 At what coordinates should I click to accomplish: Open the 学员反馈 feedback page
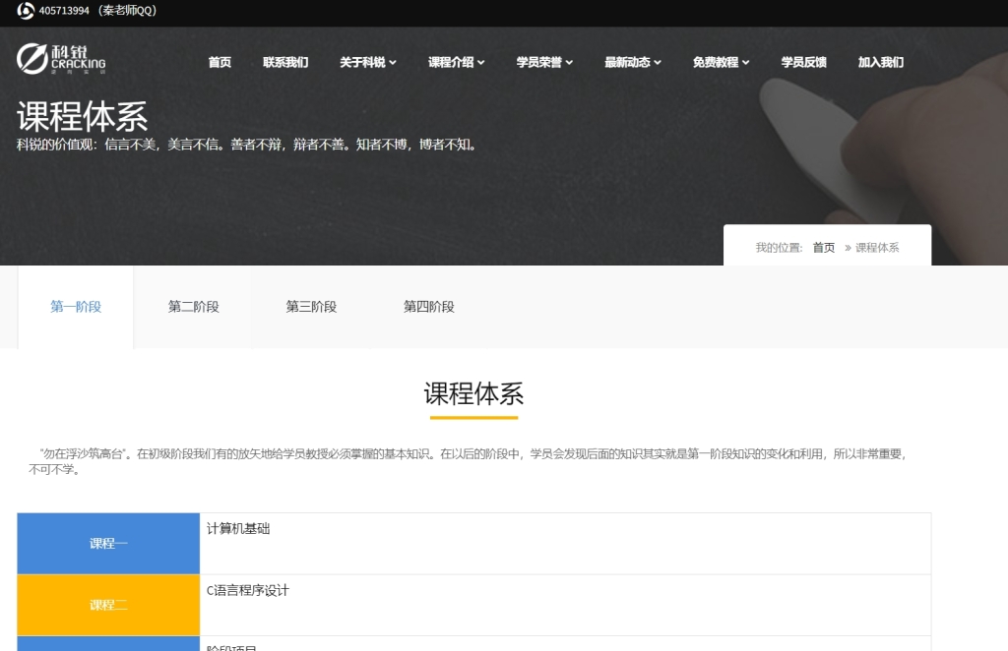click(803, 62)
